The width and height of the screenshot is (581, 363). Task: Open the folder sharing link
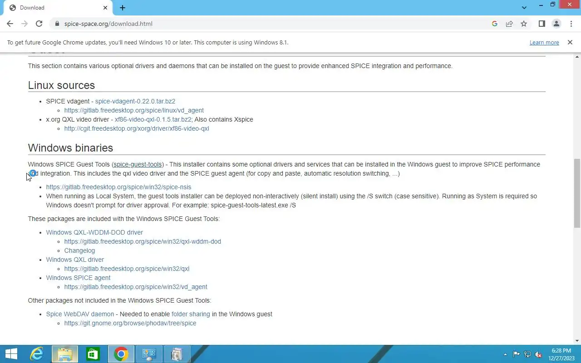pyautogui.click(x=191, y=314)
